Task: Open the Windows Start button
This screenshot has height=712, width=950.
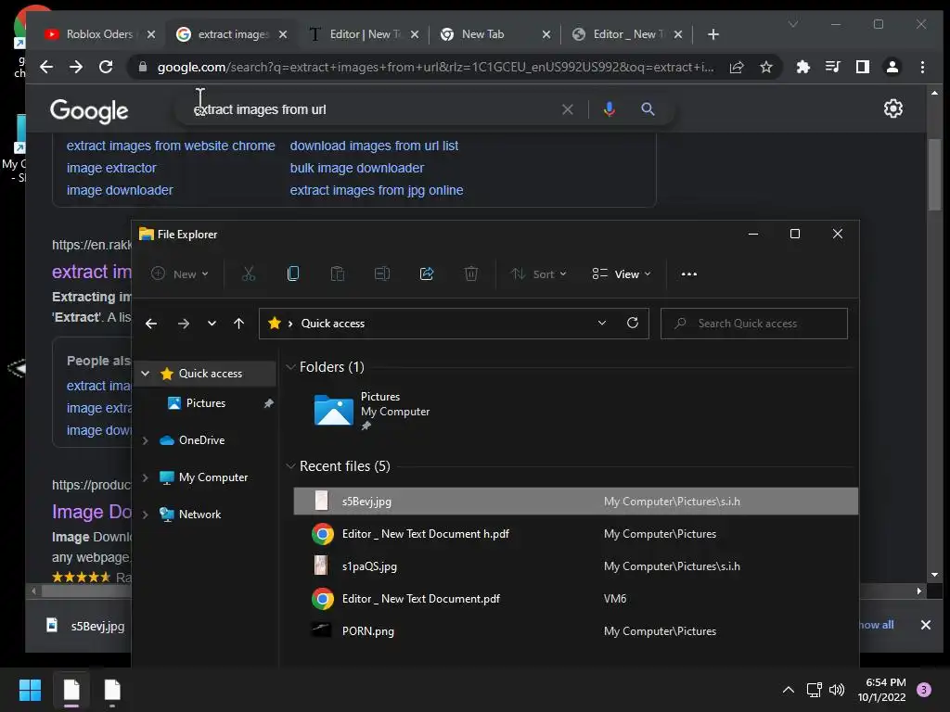Action: [30, 690]
